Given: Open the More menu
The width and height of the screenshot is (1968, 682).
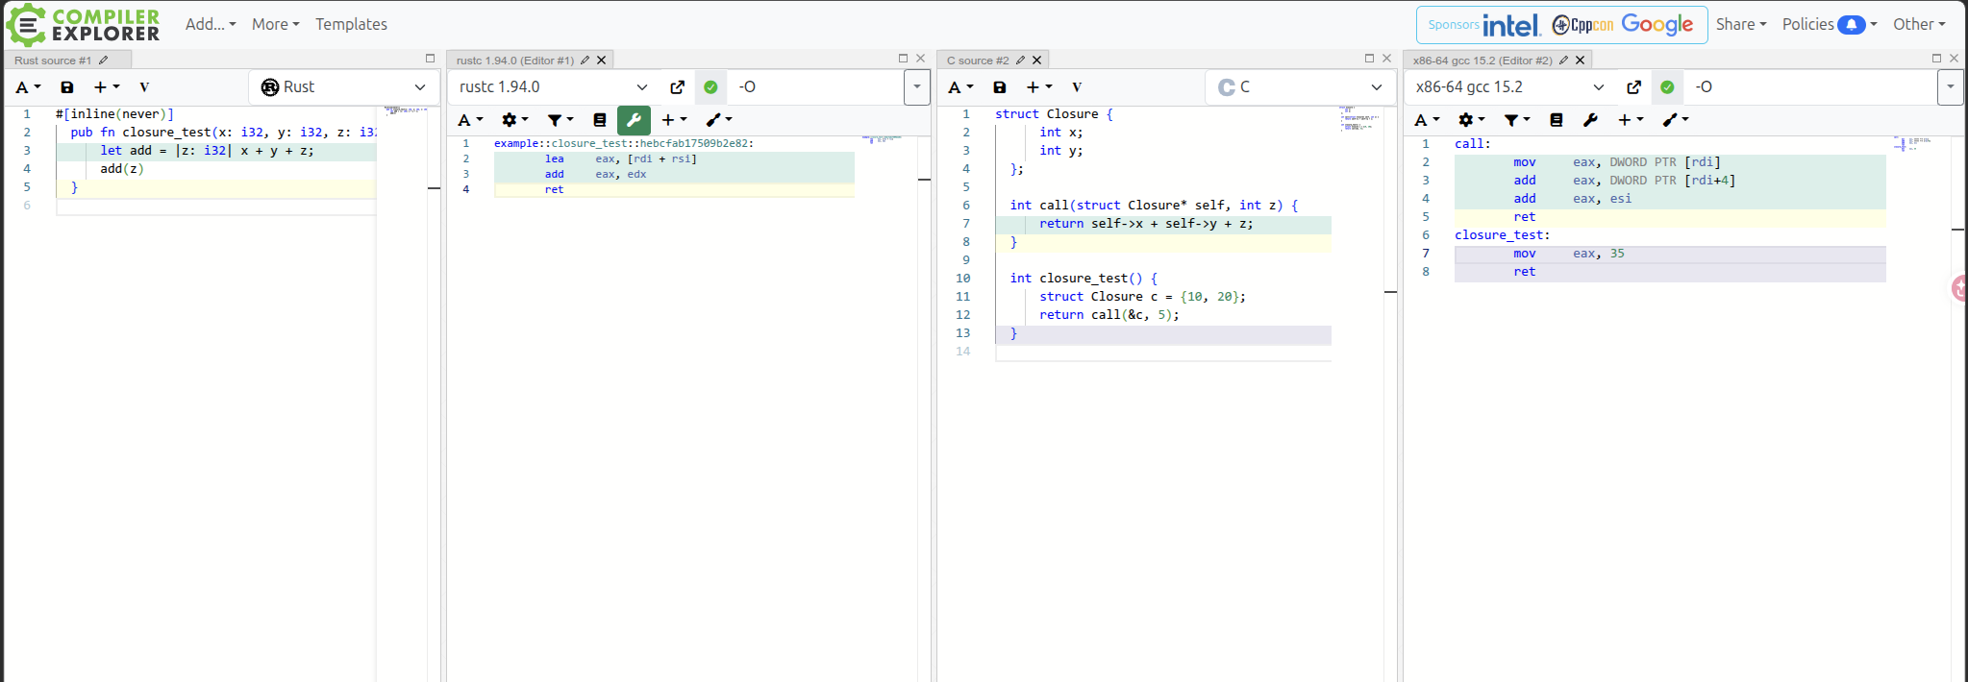Looking at the screenshot, I should click(276, 24).
